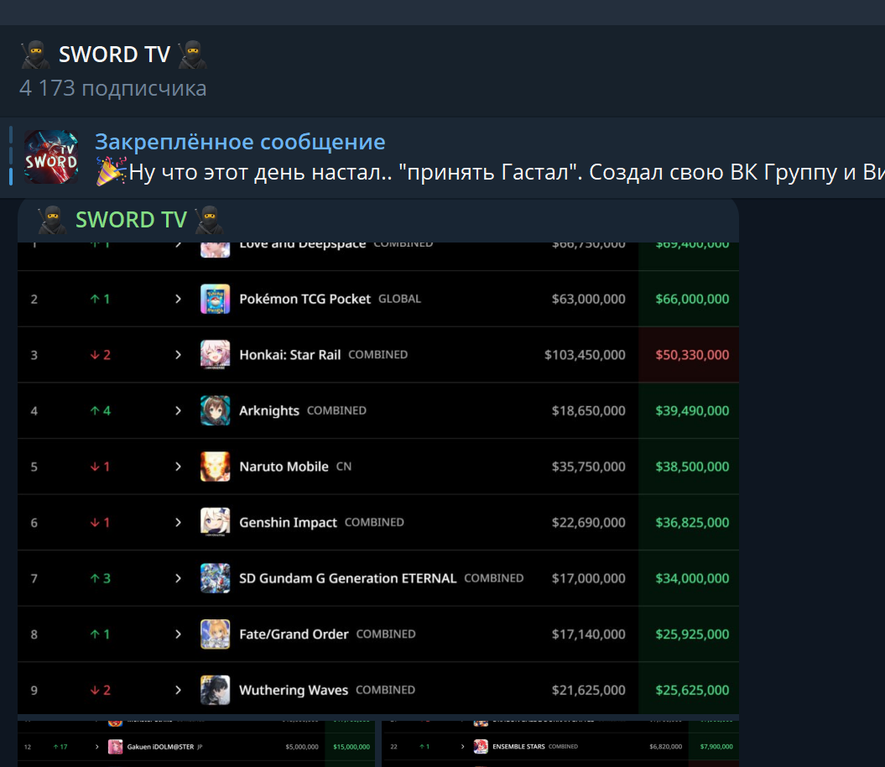The image size is (885, 767).
Task: Click the $34,000,000 revenue value
Action: pyautogui.click(x=692, y=578)
